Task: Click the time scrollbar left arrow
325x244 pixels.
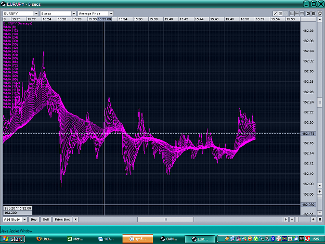Action: (x=75, y=220)
